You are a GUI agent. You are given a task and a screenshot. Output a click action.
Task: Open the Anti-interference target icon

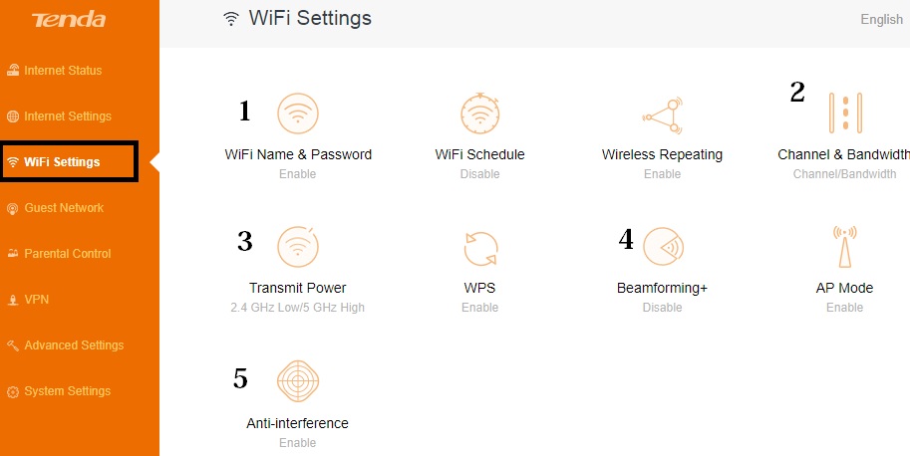point(297,381)
